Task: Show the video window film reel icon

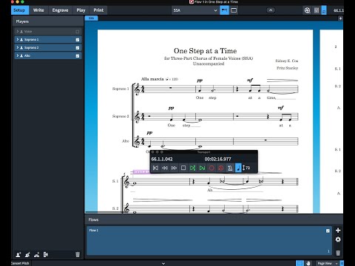Action: tap(307, 10)
